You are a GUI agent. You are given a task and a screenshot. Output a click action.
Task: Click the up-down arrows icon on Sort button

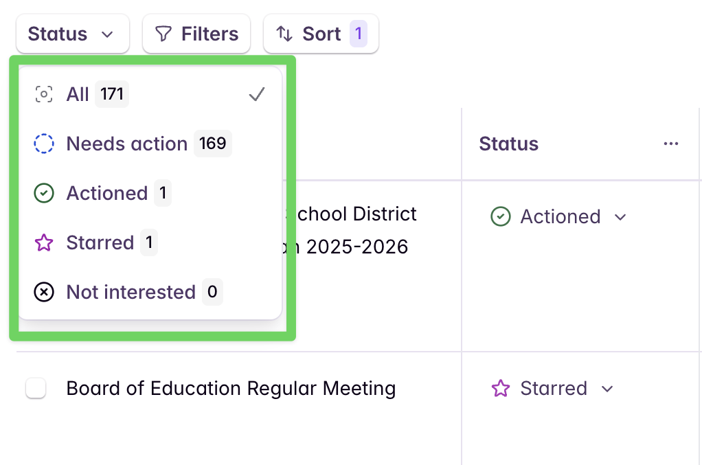pyautogui.click(x=284, y=33)
